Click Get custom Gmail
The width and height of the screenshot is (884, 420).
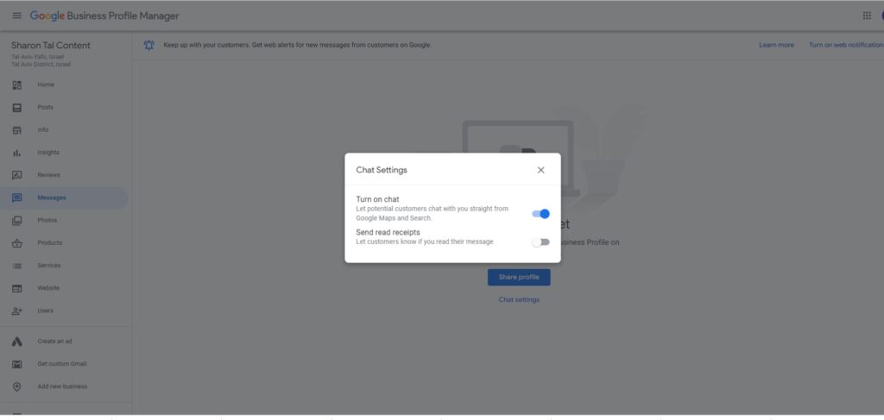click(62, 364)
